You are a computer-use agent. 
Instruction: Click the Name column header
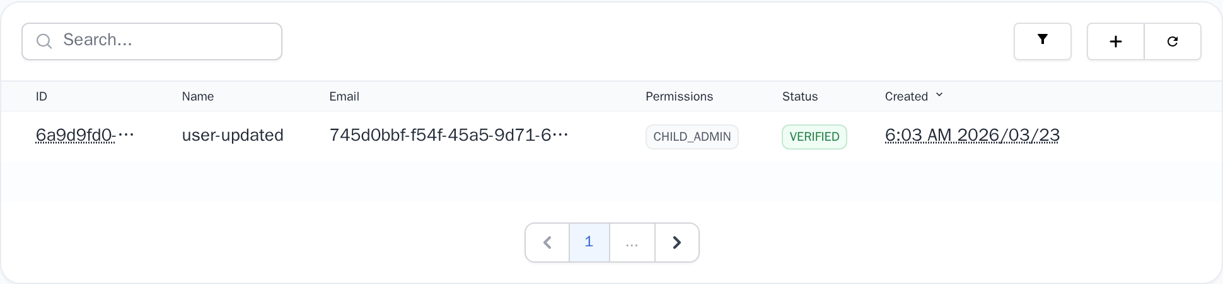point(198,96)
